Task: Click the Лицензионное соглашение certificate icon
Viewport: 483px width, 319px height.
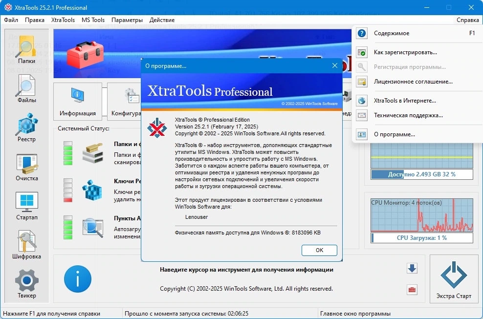Action: click(x=362, y=82)
